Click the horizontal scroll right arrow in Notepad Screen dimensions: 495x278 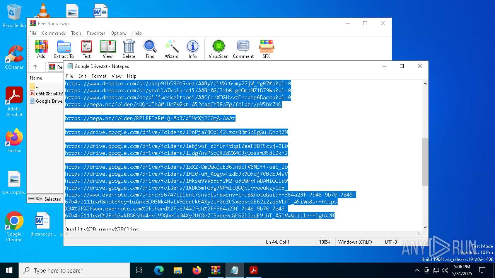[x=419, y=234]
